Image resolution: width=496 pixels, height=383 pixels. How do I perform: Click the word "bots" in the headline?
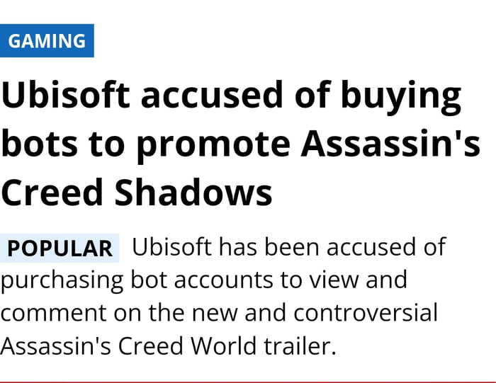click(38, 144)
